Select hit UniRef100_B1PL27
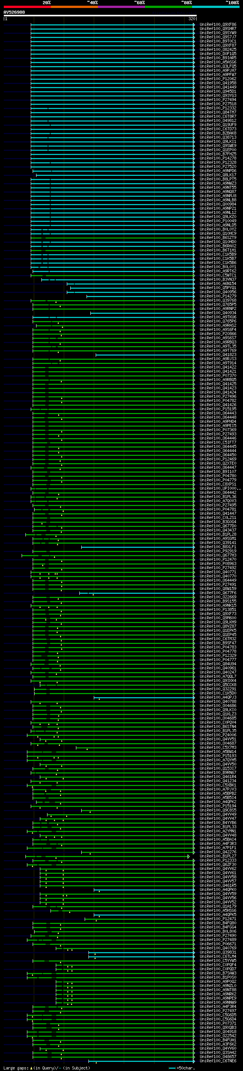Screen dimensions: 243x1071 tap(218, 856)
